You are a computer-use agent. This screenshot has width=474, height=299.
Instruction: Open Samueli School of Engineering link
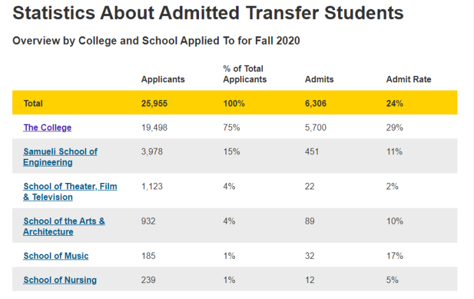pos(61,157)
